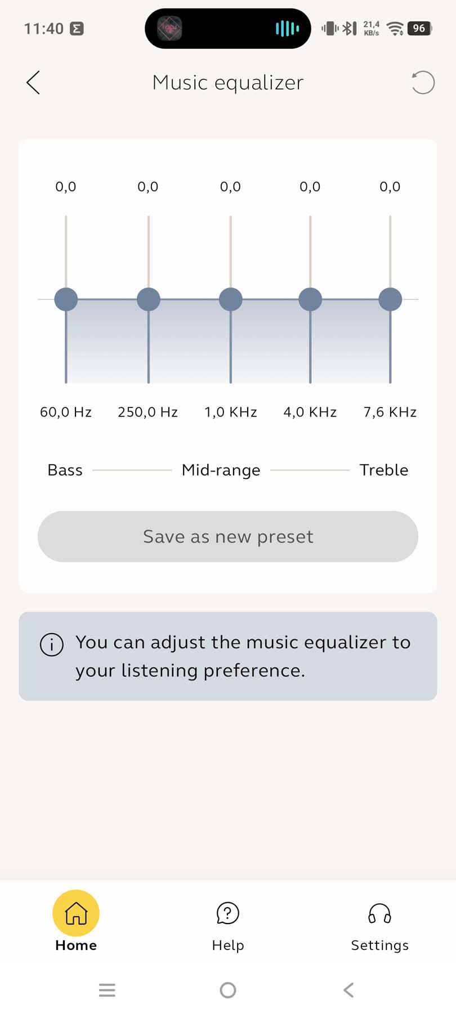Screen dimensions: 456x1013
Task: Tap the back arrow in header
Action: (33, 83)
